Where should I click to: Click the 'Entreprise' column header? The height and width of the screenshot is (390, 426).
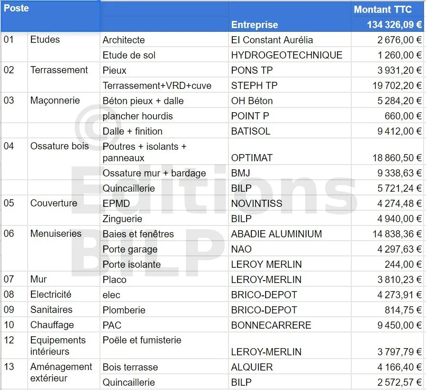click(255, 25)
